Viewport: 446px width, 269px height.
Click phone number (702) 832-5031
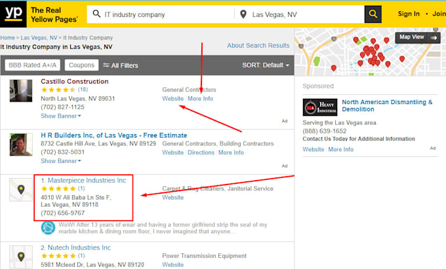(x=62, y=152)
